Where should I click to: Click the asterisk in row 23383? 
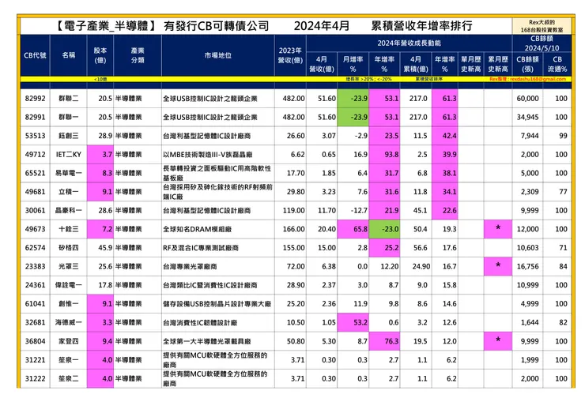498,265
